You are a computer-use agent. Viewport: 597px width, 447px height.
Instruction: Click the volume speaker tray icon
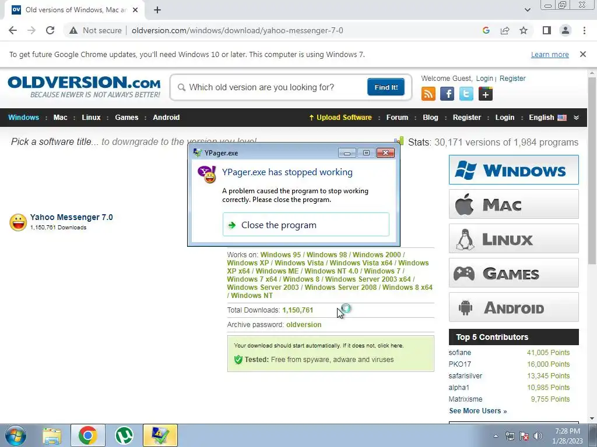(x=538, y=436)
